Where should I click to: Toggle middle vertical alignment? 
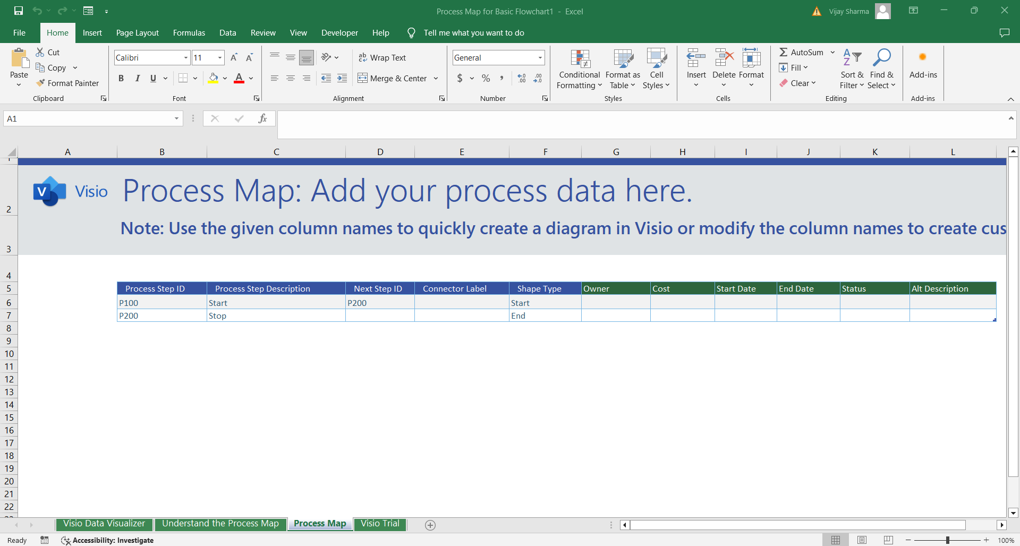291,57
